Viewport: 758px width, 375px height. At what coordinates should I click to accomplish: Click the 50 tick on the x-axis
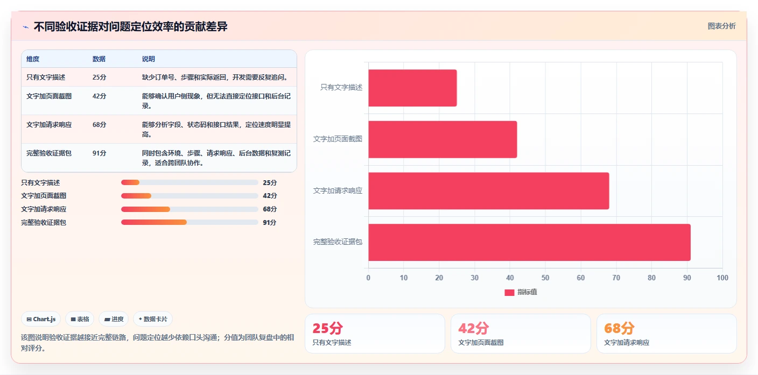pos(545,278)
